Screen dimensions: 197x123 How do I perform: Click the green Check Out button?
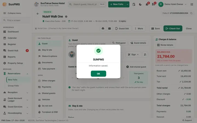[173, 28]
